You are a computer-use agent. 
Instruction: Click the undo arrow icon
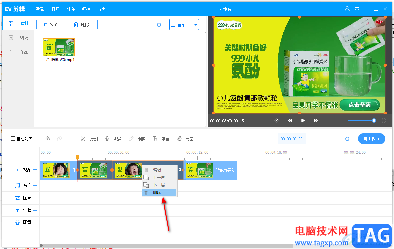48,139
